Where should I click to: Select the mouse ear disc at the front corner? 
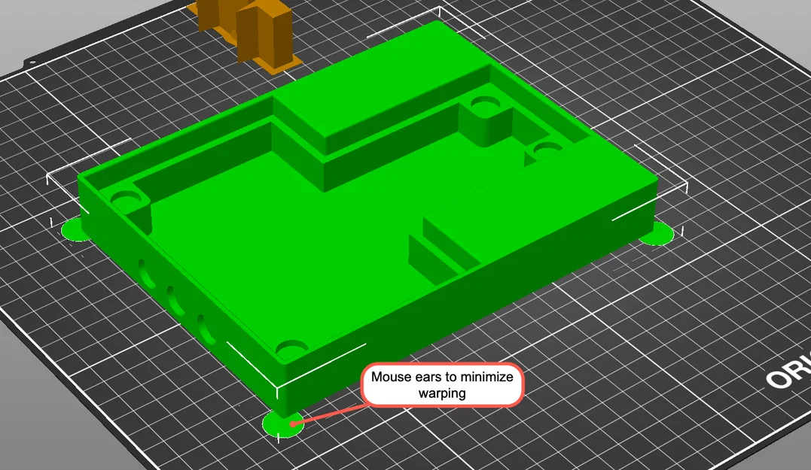click(282, 425)
